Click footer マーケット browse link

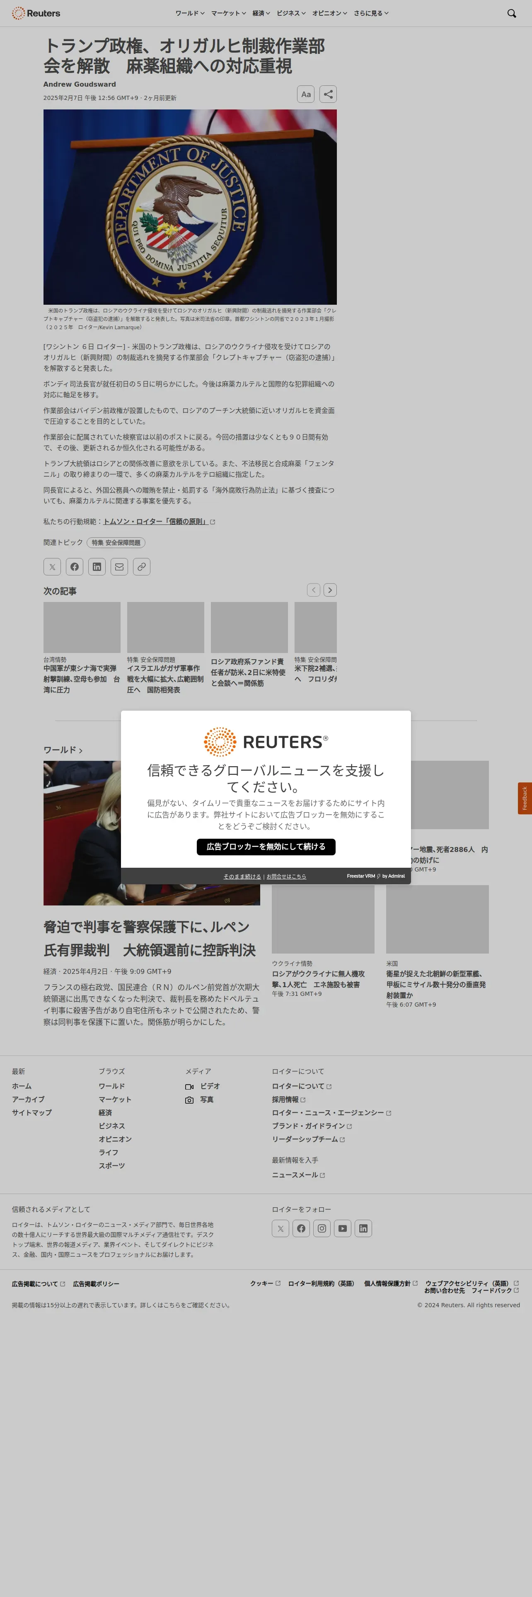pyautogui.click(x=115, y=1099)
